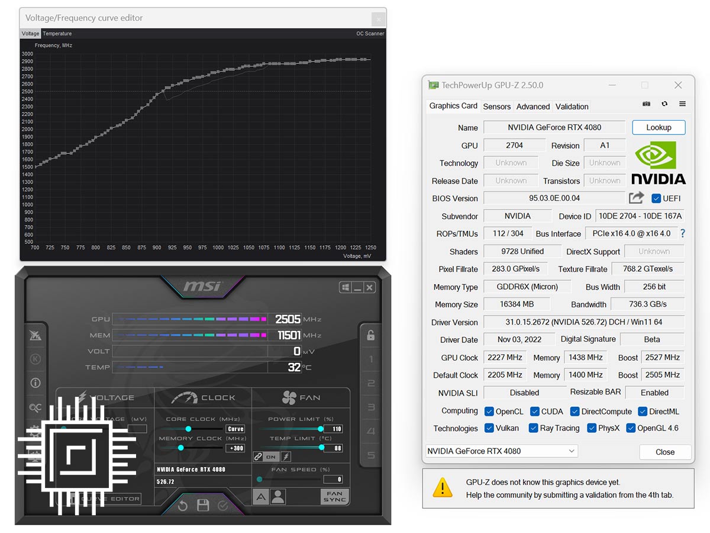Click the Fan Speed 0 value field

[333, 480]
